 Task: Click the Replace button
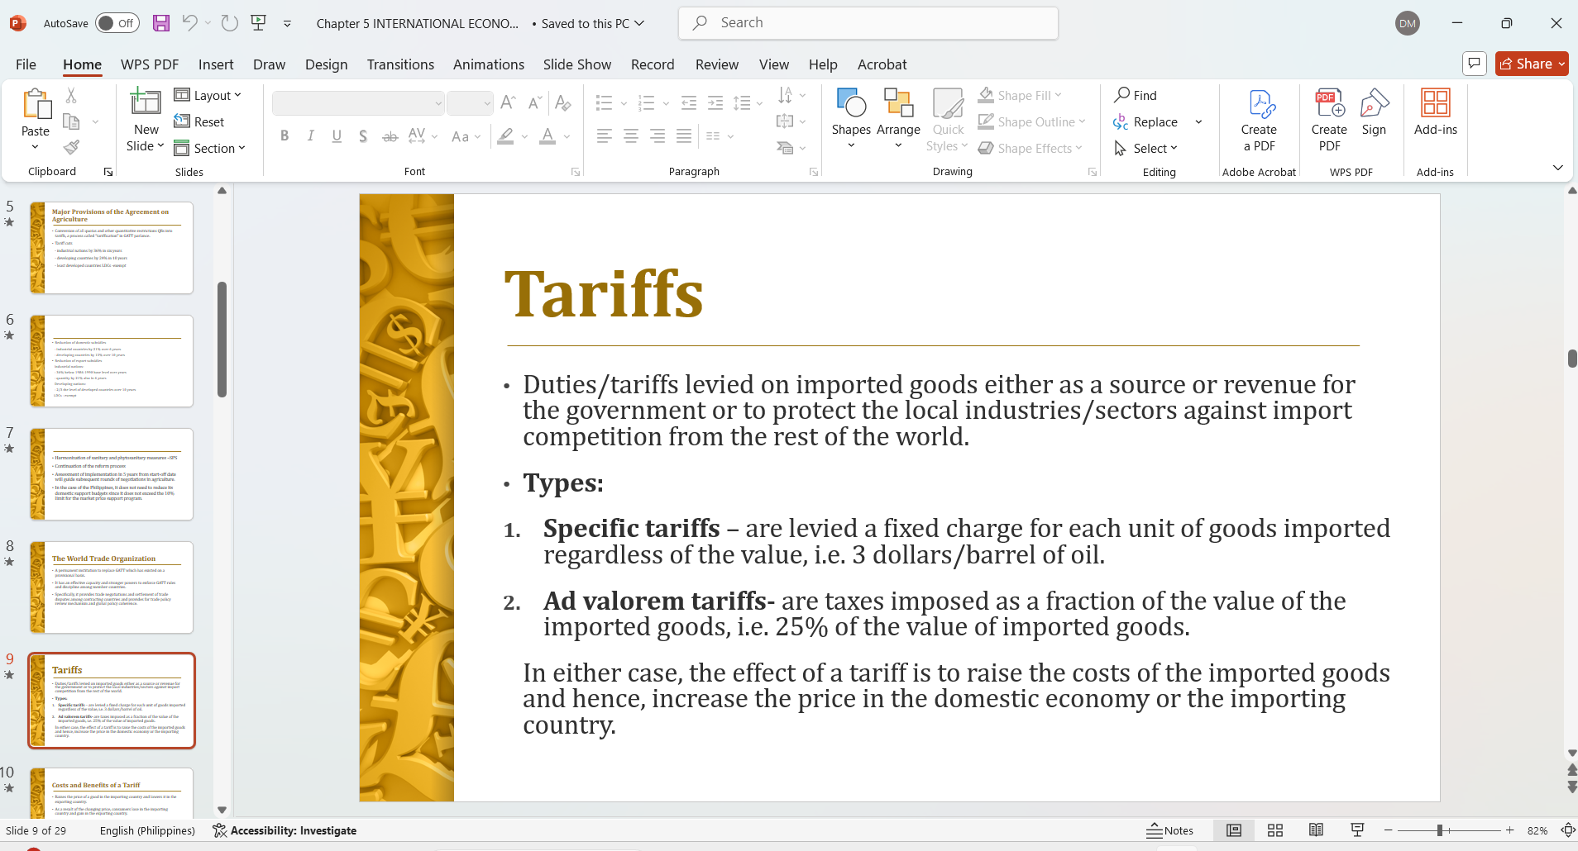point(1146,122)
